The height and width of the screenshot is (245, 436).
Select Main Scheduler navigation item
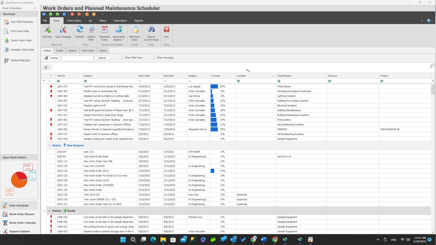(x=19, y=206)
